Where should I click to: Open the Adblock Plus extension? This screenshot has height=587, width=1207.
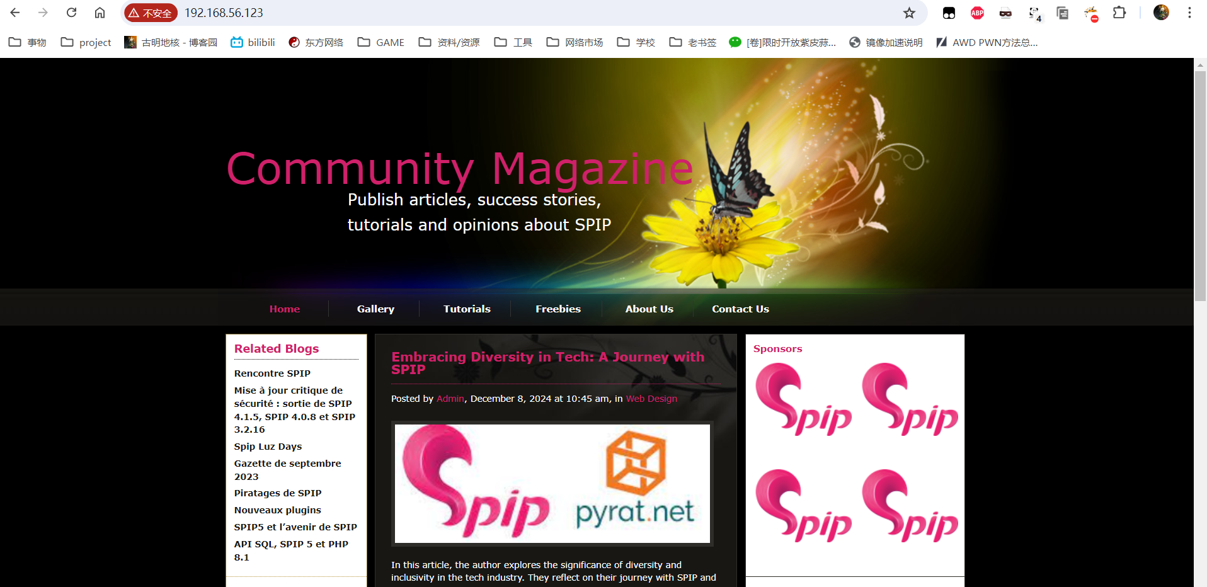pos(977,13)
